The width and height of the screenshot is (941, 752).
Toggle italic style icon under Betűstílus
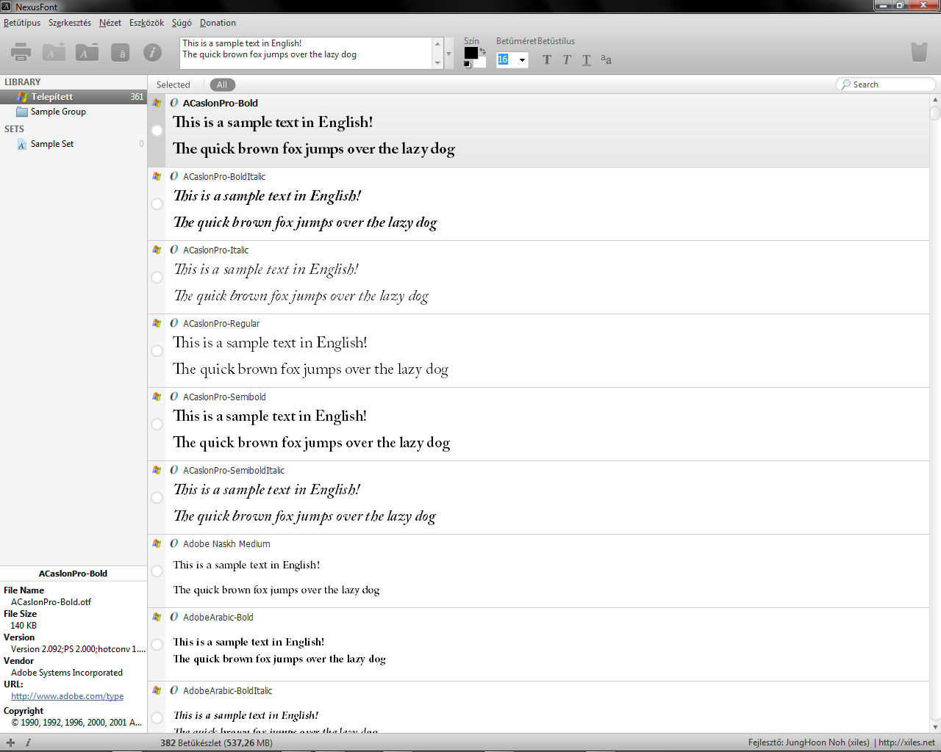pos(566,59)
